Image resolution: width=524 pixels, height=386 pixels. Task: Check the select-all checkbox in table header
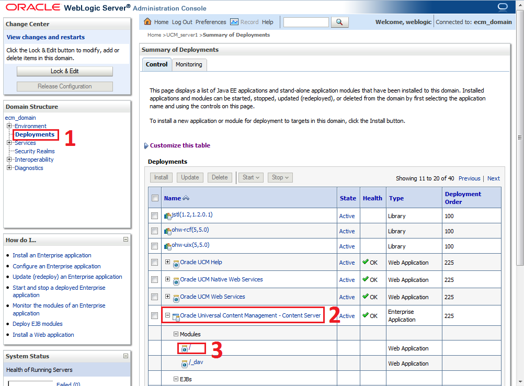154,198
